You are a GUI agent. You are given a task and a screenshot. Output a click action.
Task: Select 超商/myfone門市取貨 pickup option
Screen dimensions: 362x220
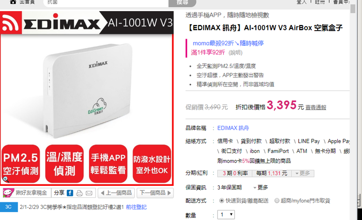click(x=277, y=201)
